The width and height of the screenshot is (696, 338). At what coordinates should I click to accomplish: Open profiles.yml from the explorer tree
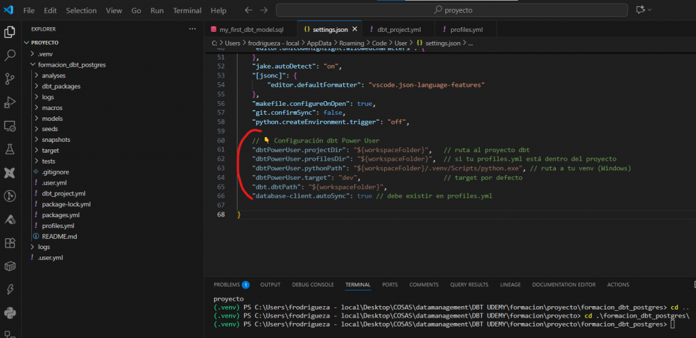(58, 225)
